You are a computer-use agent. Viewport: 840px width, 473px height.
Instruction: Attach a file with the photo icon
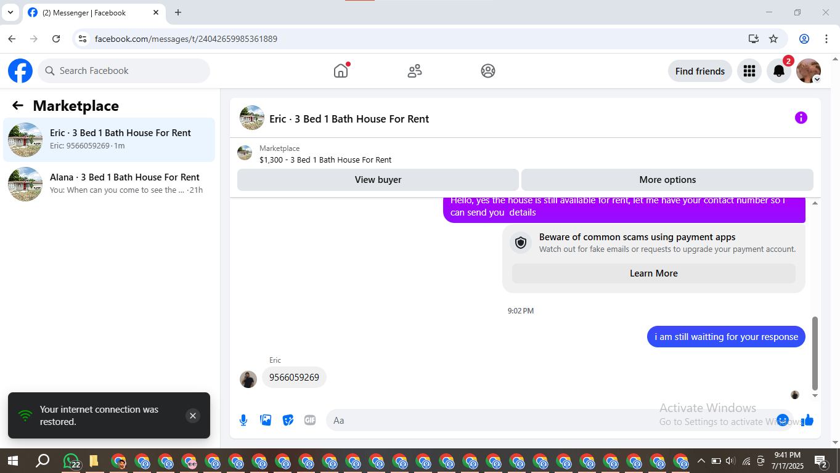tap(266, 420)
